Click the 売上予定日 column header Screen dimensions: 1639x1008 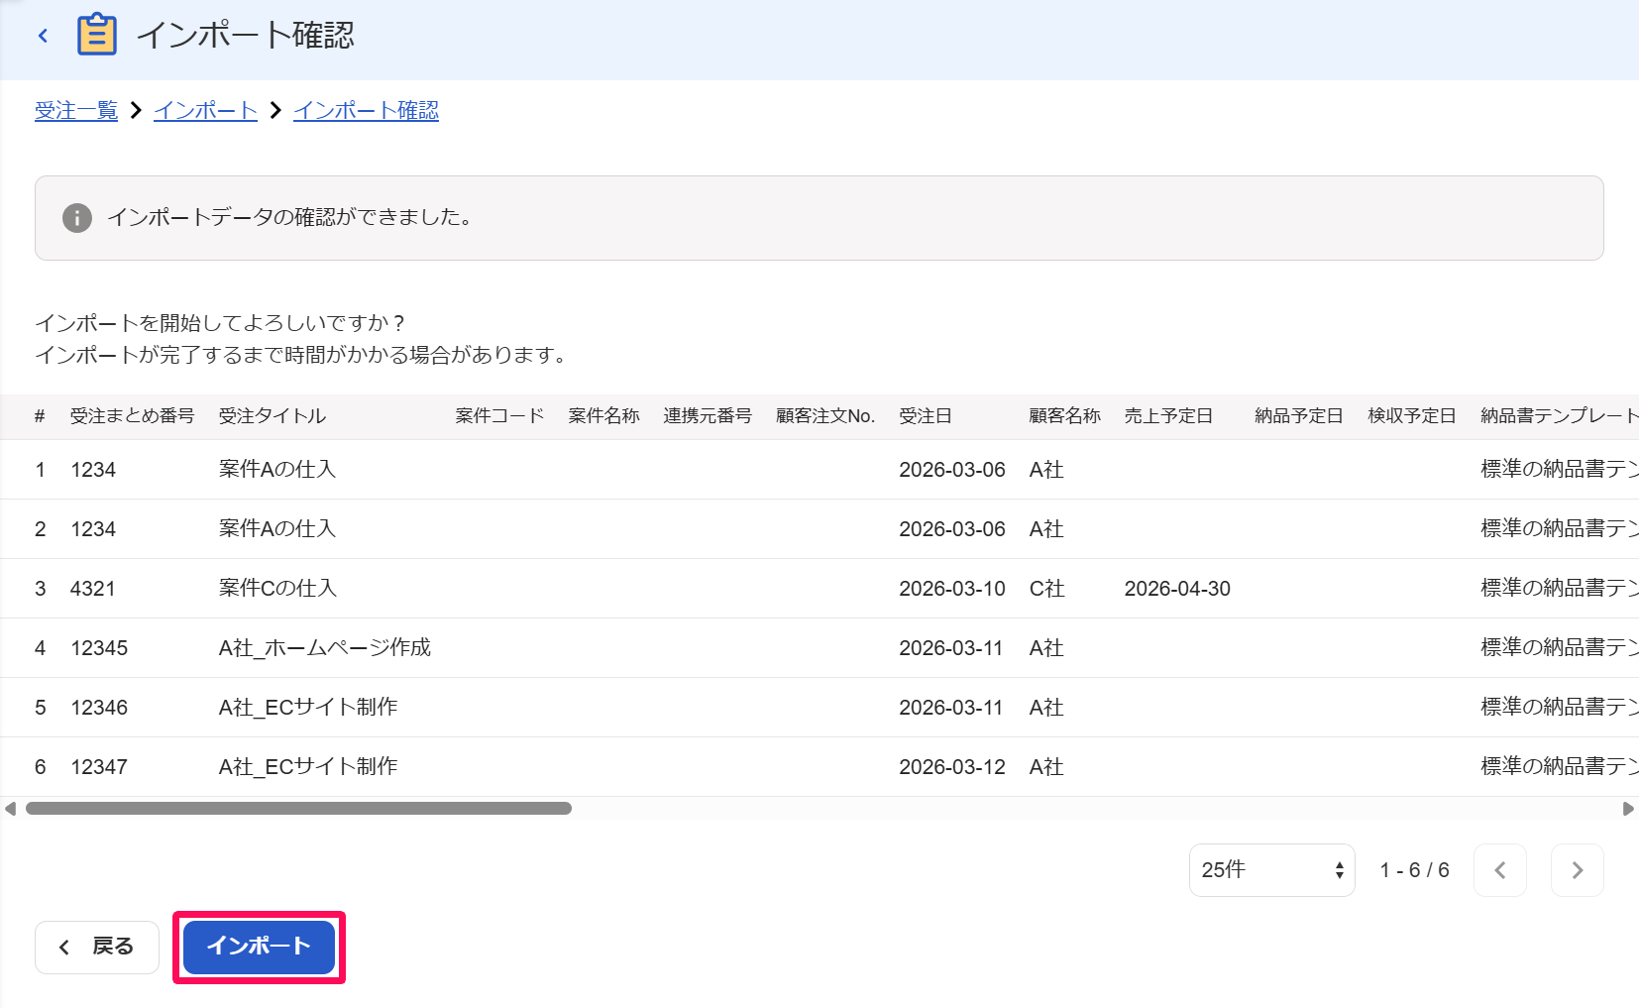pos(1168,416)
